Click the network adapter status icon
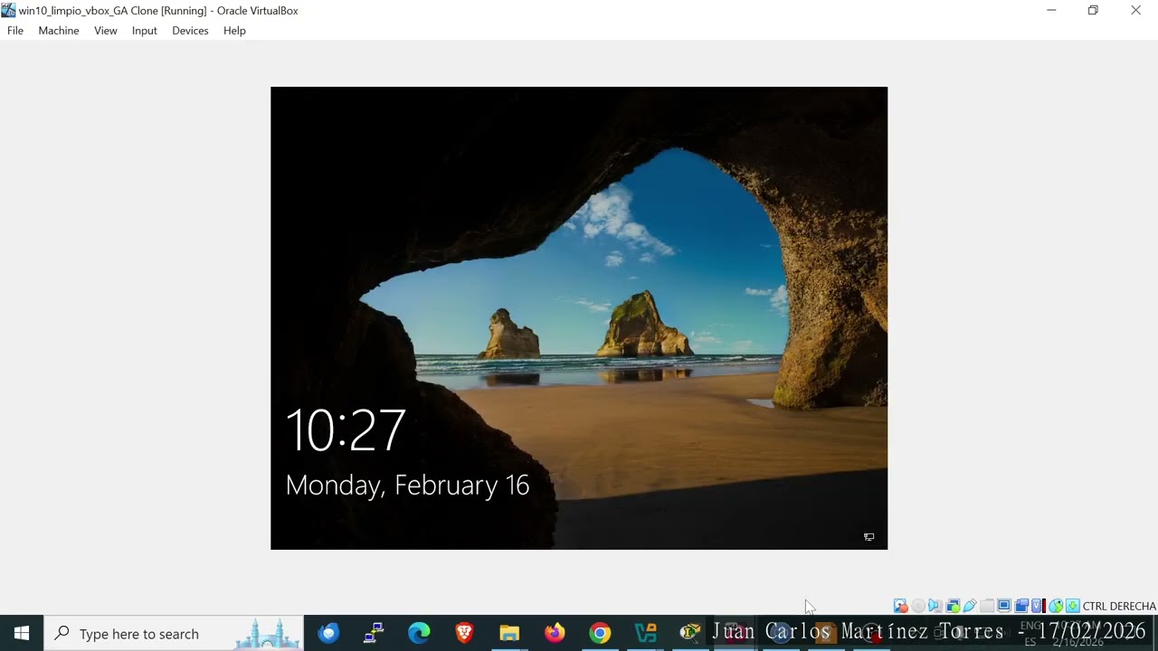1158x651 pixels. click(952, 606)
